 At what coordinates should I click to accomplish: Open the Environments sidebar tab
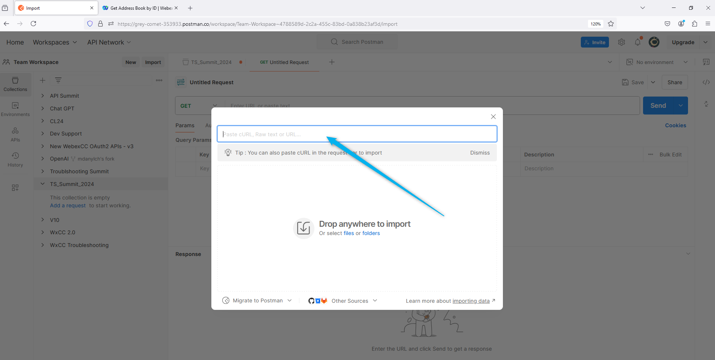15,109
